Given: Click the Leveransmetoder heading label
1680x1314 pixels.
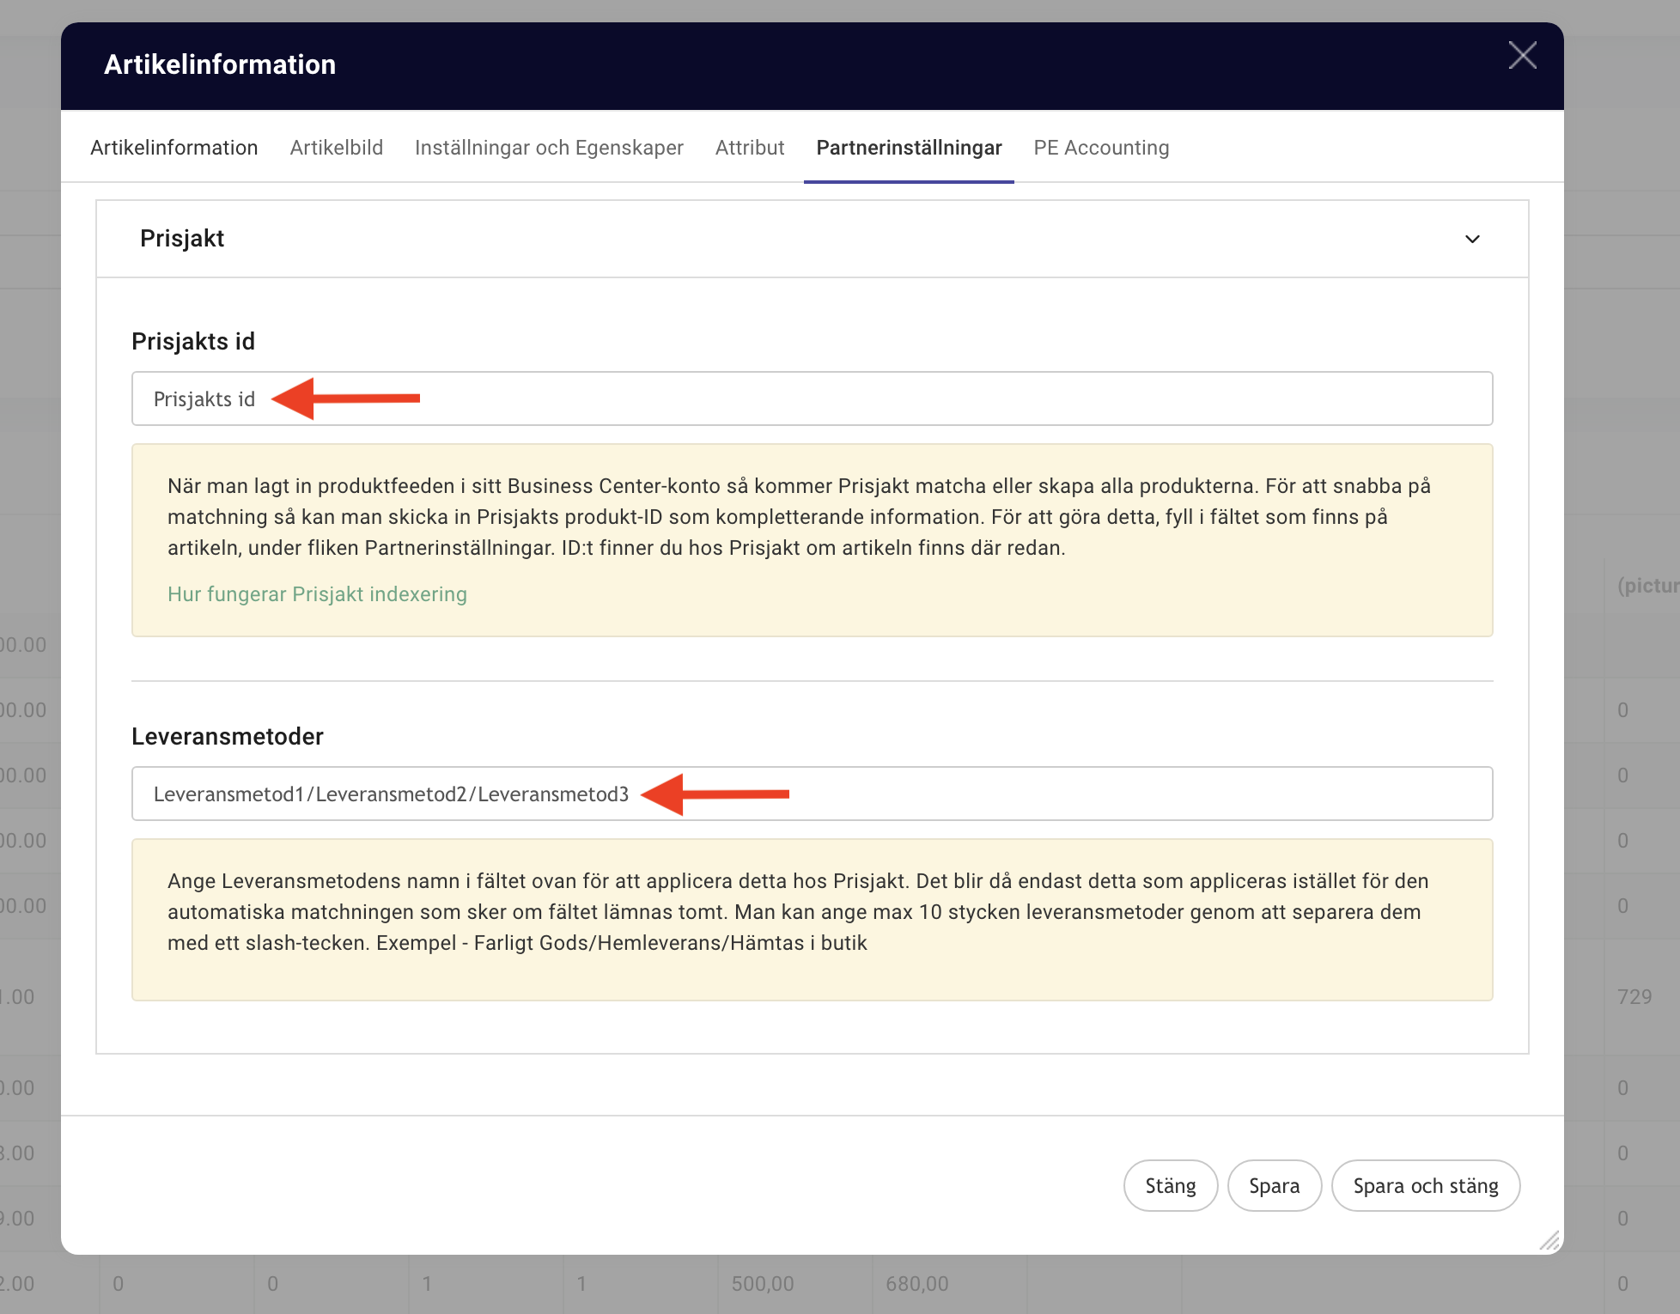Looking at the screenshot, I should pyautogui.click(x=228, y=737).
